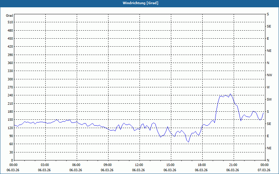This screenshot has height=174, width=279.
Task: Click the 'N' compass label on the 0 baseline
Action: tap(268, 160)
